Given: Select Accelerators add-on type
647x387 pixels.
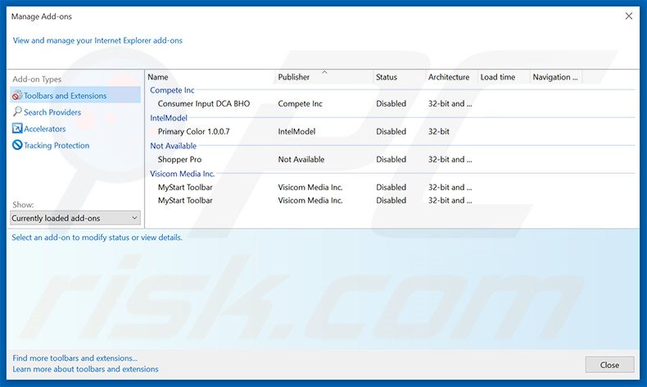Looking at the screenshot, I should (44, 129).
